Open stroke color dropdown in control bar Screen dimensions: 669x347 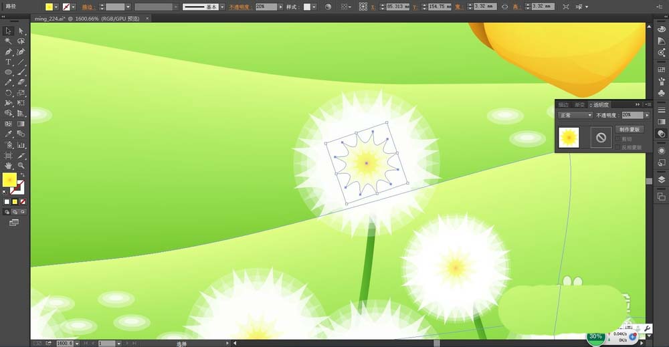(74, 7)
